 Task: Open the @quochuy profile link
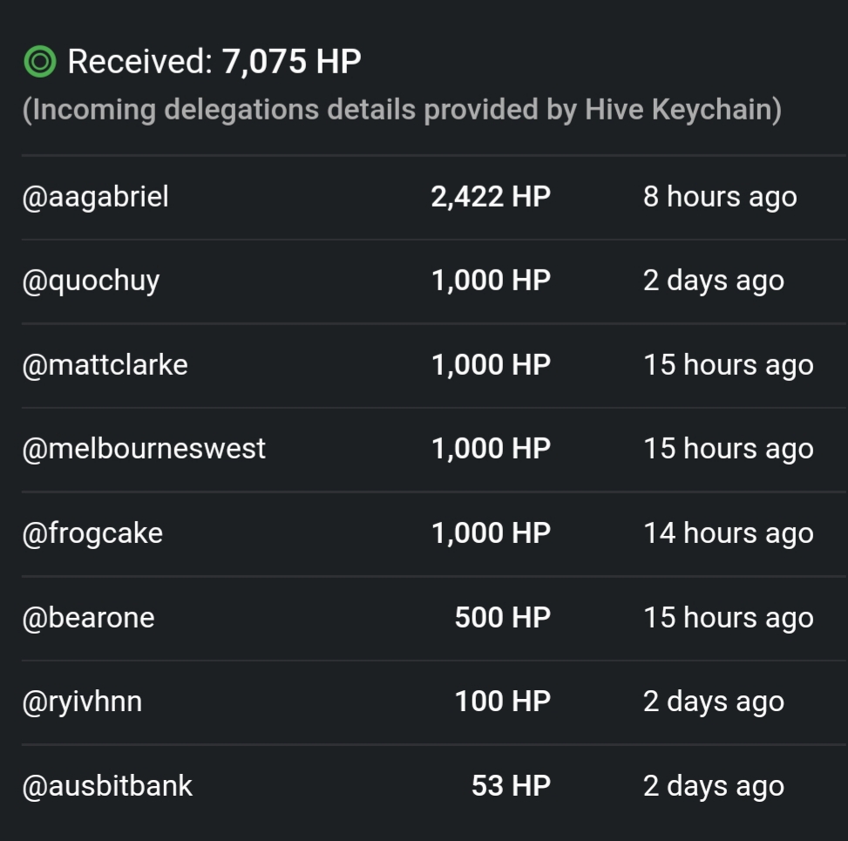pos(91,281)
